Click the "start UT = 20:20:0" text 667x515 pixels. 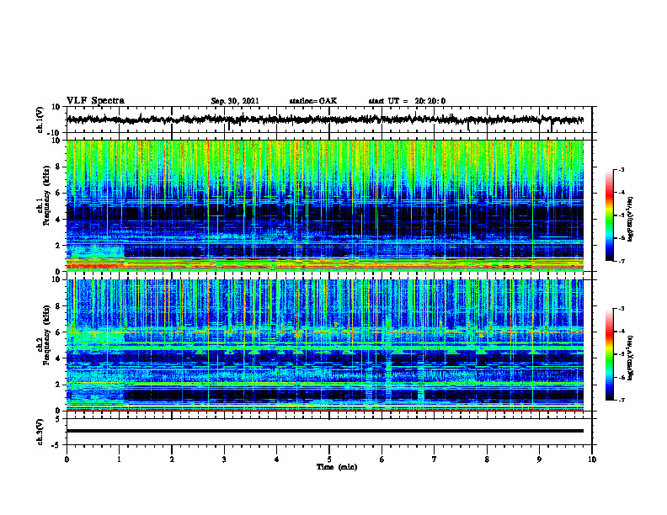407,101
